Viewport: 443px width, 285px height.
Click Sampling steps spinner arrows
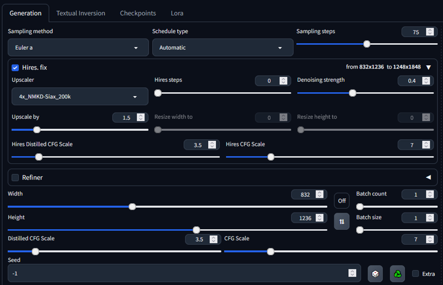coord(430,32)
